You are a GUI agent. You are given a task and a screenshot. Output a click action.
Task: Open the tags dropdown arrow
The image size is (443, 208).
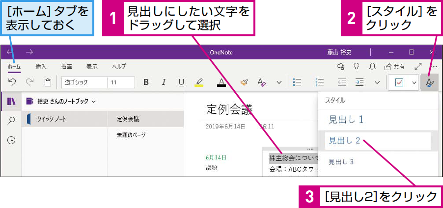pyautogui.click(x=414, y=82)
